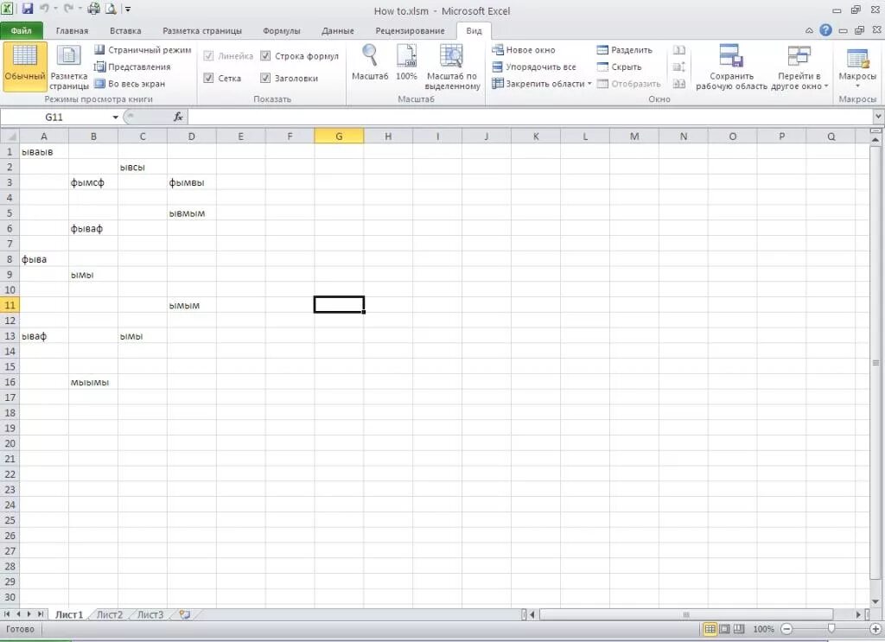The image size is (885, 642).
Task: Select row 11 header
Action: point(10,305)
